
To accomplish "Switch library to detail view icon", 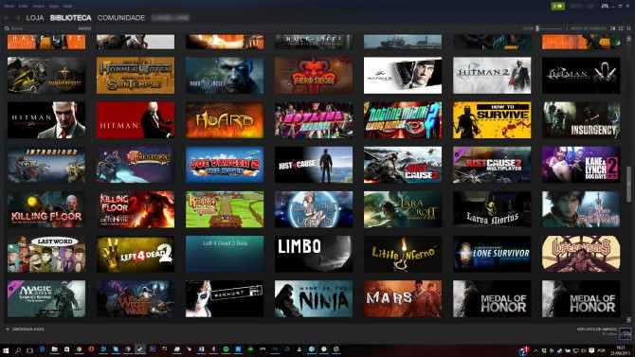I will coord(612,28).
